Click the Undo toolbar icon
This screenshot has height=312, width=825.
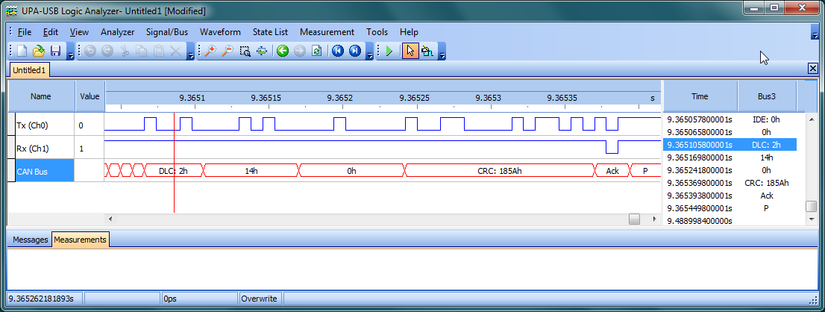pyautogui.click(x=90, y=51)
